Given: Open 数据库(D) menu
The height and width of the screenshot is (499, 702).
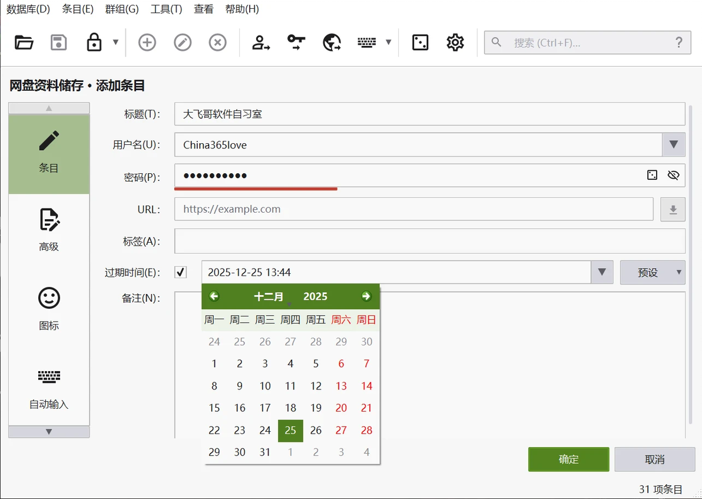Looking at the screenshot, I should coord(28,9).
